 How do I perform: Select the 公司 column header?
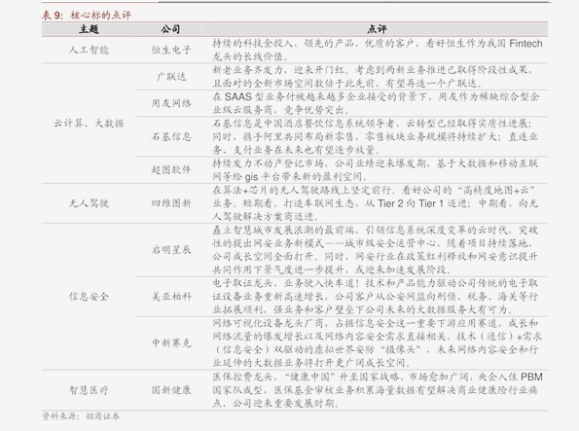(170, 29)
